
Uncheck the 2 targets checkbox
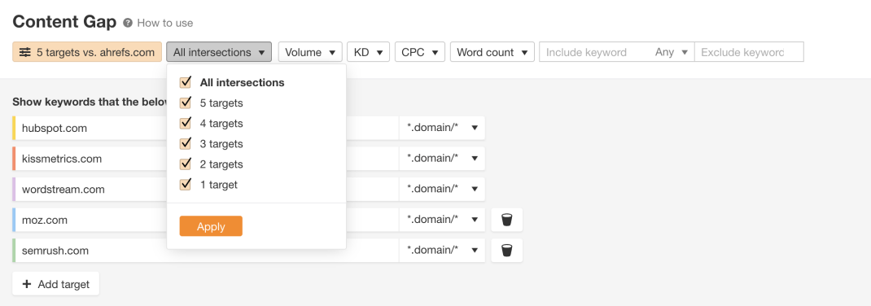coord(186,164)
